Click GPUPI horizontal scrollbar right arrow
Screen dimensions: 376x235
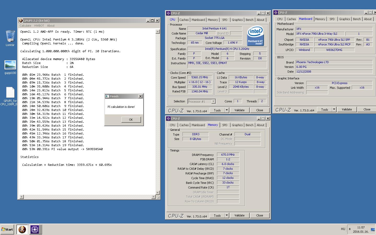tap(154, 197)
